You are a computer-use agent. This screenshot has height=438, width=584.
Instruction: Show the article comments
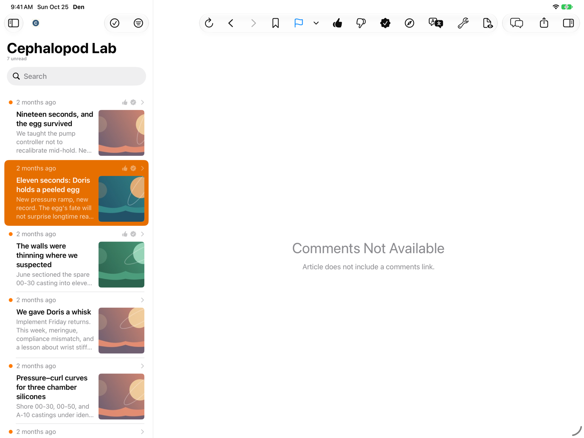[517, 23]
